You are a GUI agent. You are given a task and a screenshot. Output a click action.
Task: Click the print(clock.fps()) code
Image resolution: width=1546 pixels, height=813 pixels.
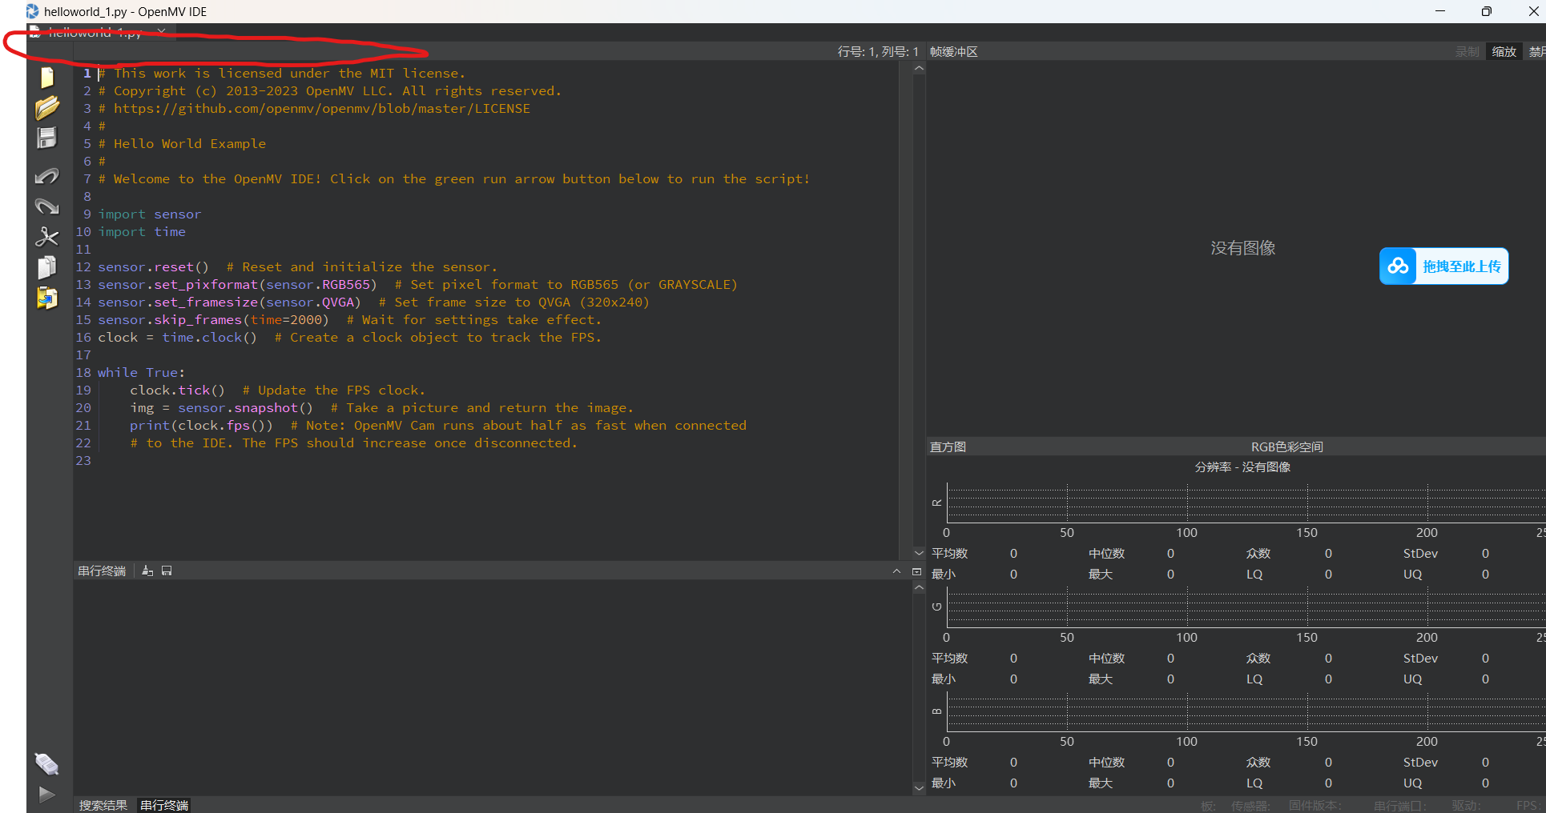tap(201, 425)
